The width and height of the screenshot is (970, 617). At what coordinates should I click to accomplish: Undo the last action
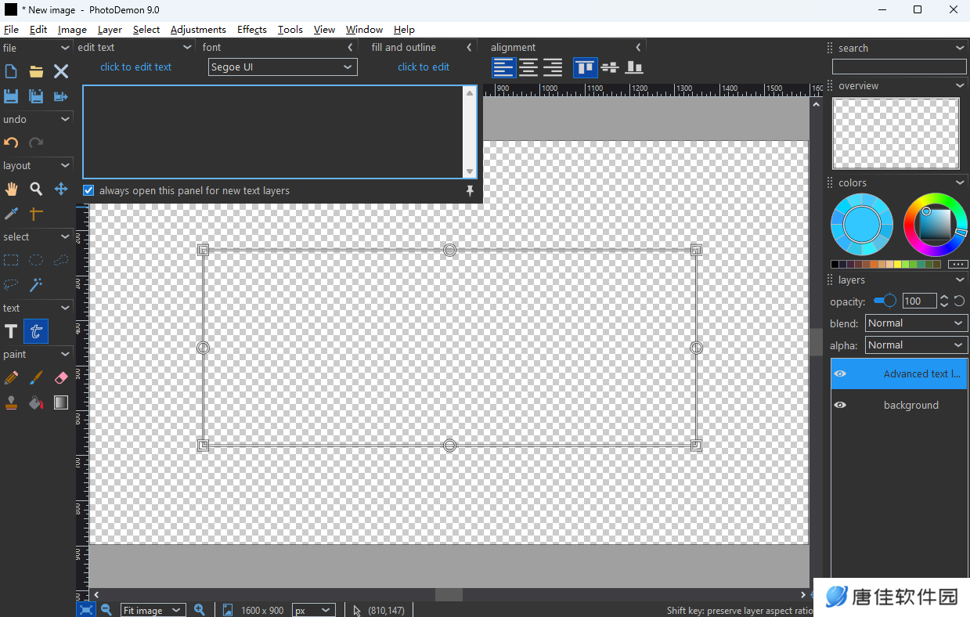click(11, 143)
